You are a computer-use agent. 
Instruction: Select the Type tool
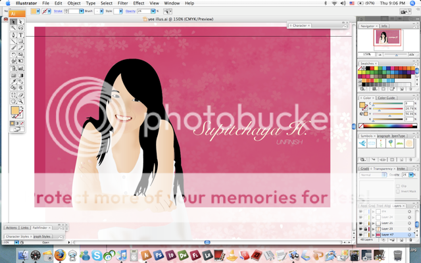20,35
